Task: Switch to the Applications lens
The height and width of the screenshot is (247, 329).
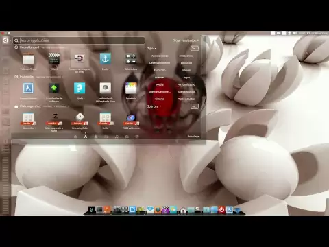Action: pyautogui.click(x=86, y=137)
